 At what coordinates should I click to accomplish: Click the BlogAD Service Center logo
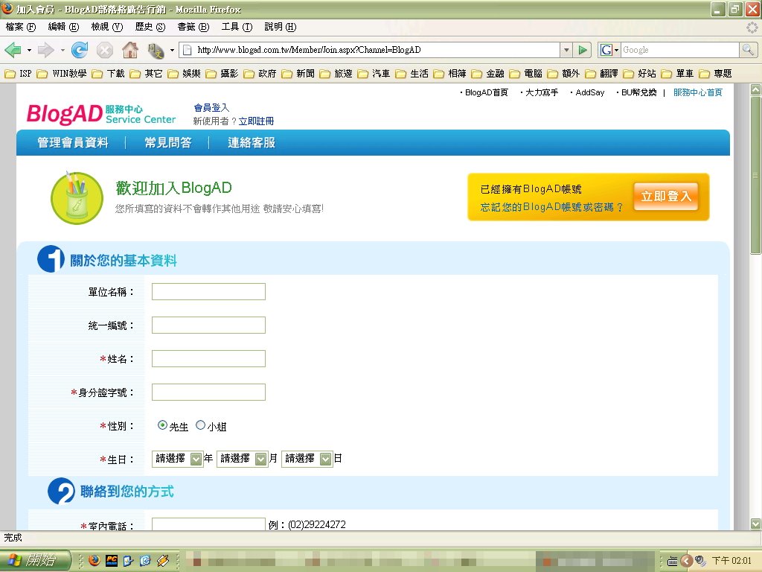click(101, 114)
